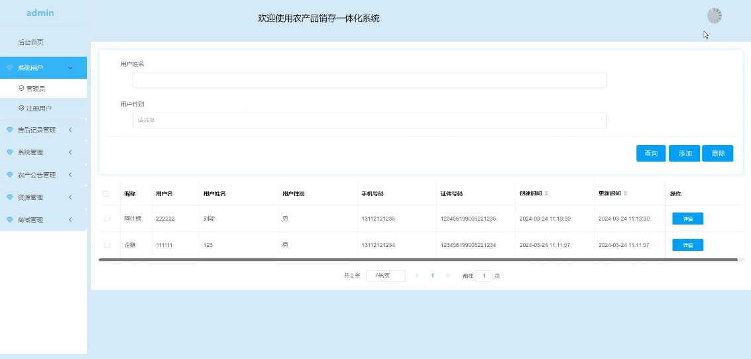Open the 7条/页 page size dropdown
Image resolution: width=751 pixels, height=359 pixels.
[386, 276]
